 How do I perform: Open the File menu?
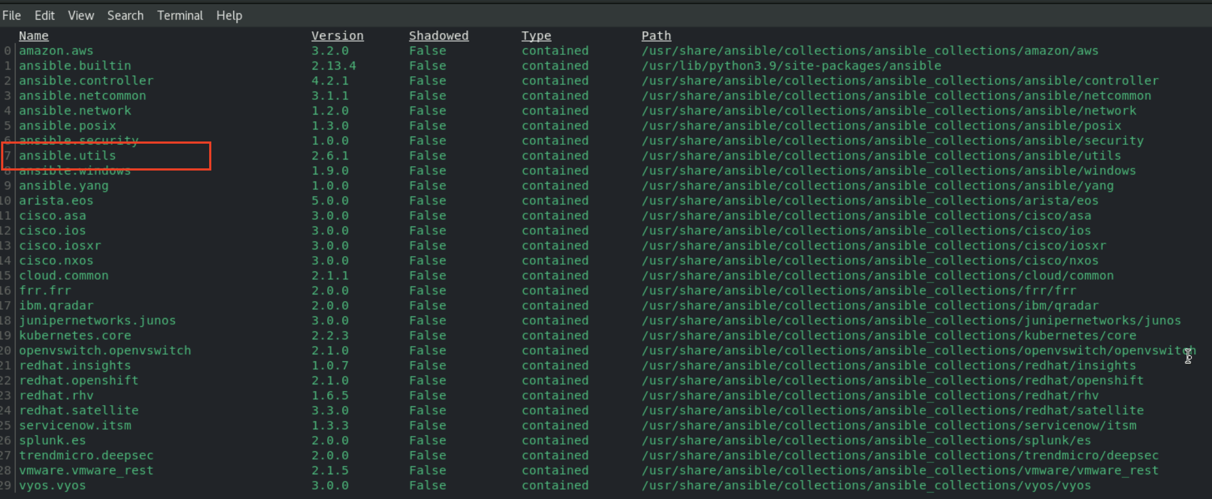[x=12, y=15]
